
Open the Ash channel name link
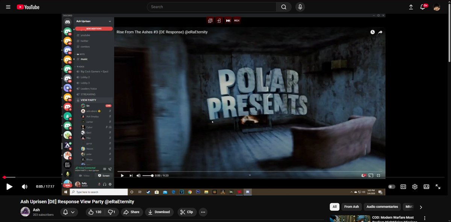[x=36, y=210]
